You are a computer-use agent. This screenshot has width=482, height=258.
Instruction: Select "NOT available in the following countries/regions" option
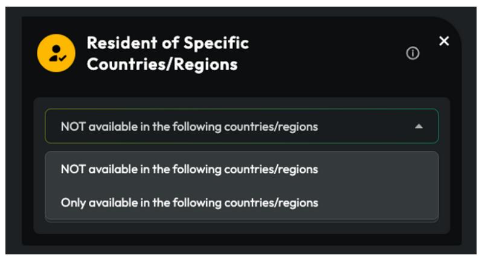coord(189,169)
